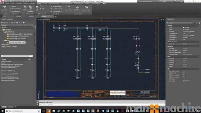This screenshot has width=201, height=113.
Task: Launch Chrome from the taskbar
Action: (x=63, y=111)
